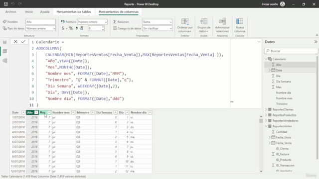This screenshot has height=179, width=319.
Task: Apply percentage format icon
Action: coord(71,28)
